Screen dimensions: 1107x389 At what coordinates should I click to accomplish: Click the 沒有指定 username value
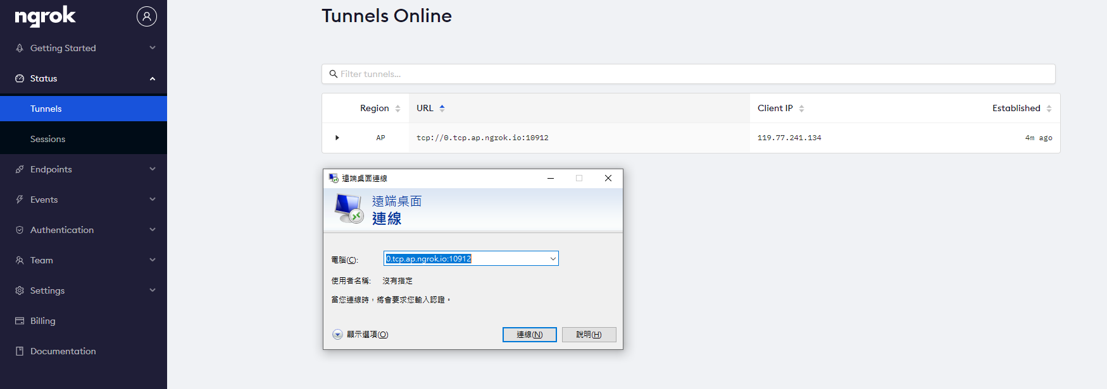[397, 281]
